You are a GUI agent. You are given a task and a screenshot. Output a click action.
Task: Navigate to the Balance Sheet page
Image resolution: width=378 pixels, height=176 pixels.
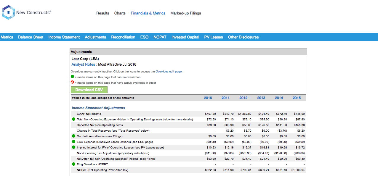(31, 37)
